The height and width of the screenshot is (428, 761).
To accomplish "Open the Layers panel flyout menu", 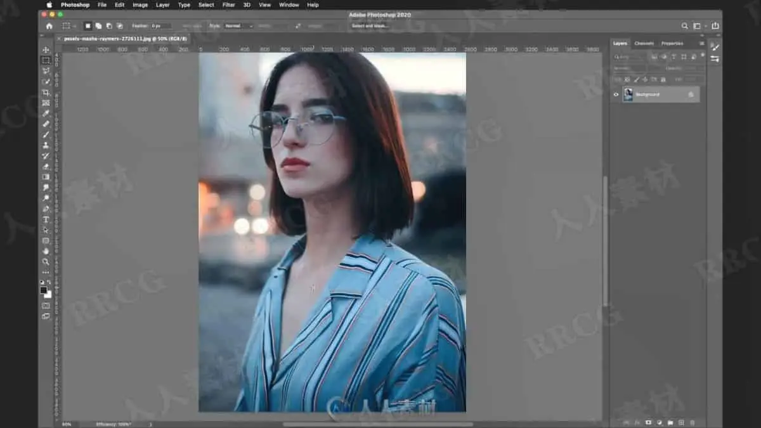I will click(701, 44).
